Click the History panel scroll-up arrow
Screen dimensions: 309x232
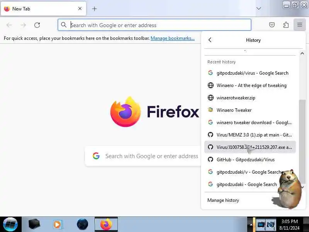pos(302,53)
